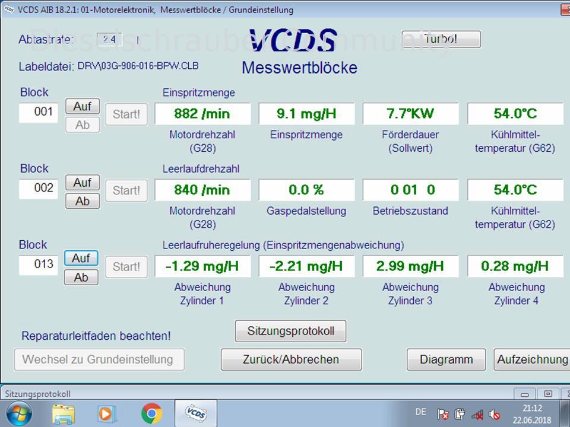
Task: Focus the Block 002 number field
Action: pyautogui.click(x=39, y=189)
